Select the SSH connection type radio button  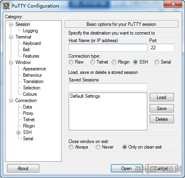pos(135,62)
